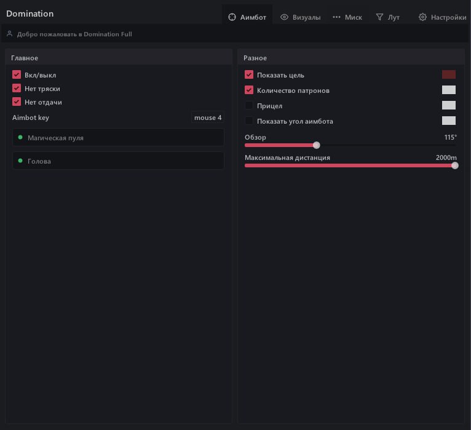Enable Показать угол аимбота checkbox
Image resolution: width=471 pixels, height=430 pixels.
pos(249,121)
